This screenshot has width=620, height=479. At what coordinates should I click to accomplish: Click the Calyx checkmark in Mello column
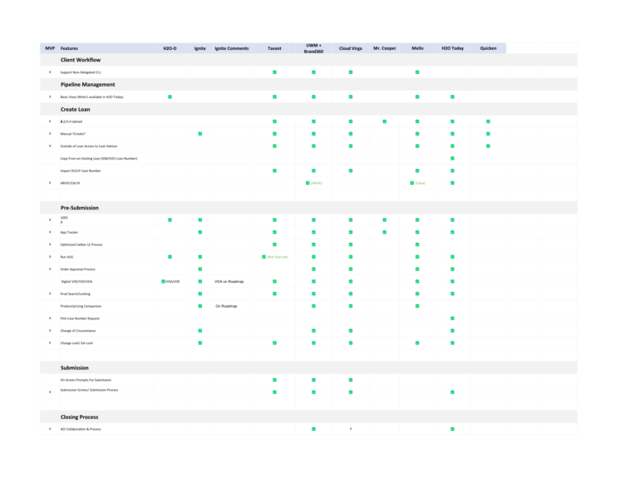[413, 183]
